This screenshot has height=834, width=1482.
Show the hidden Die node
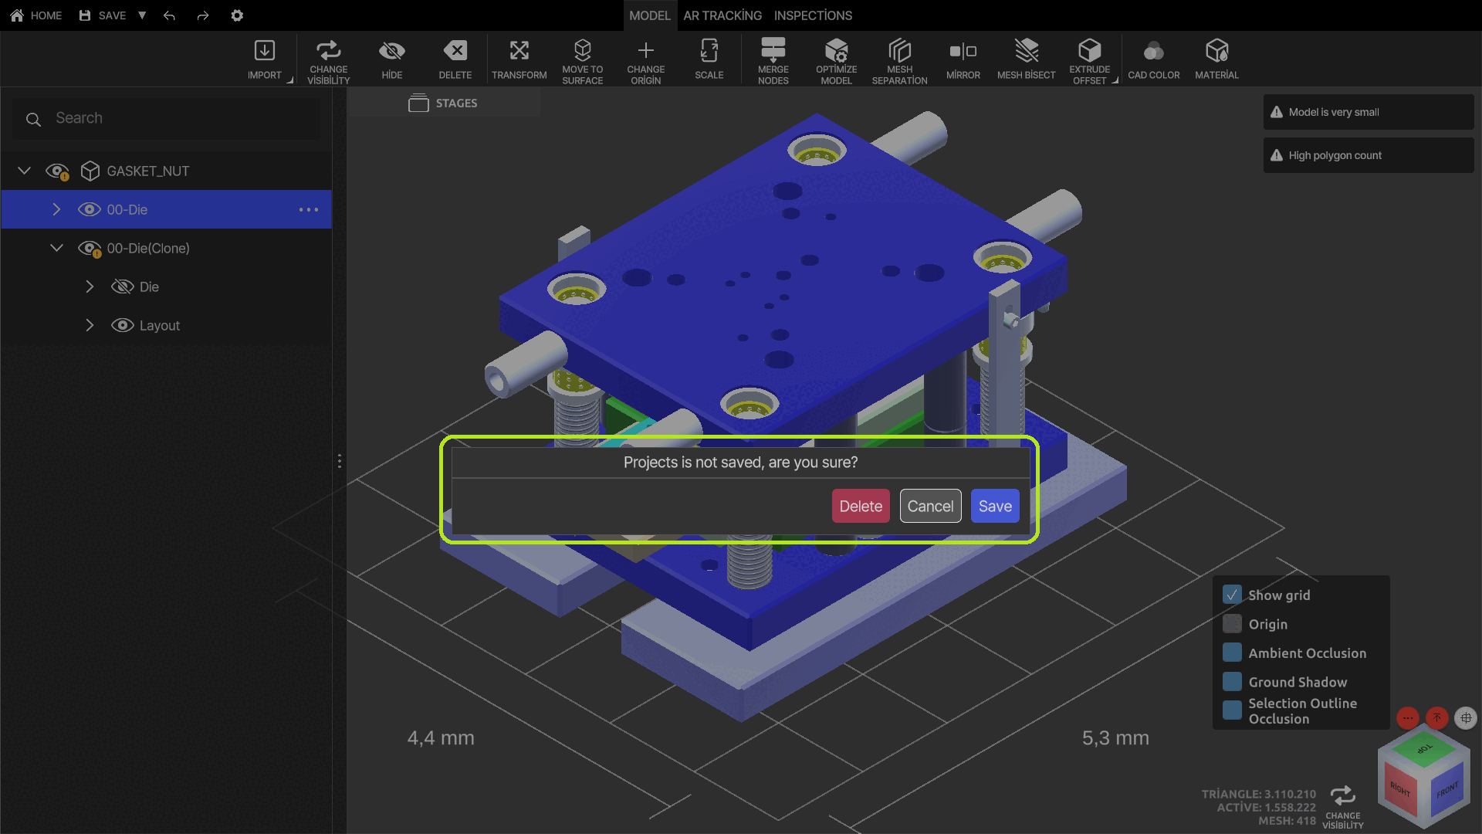coord(123,286)
